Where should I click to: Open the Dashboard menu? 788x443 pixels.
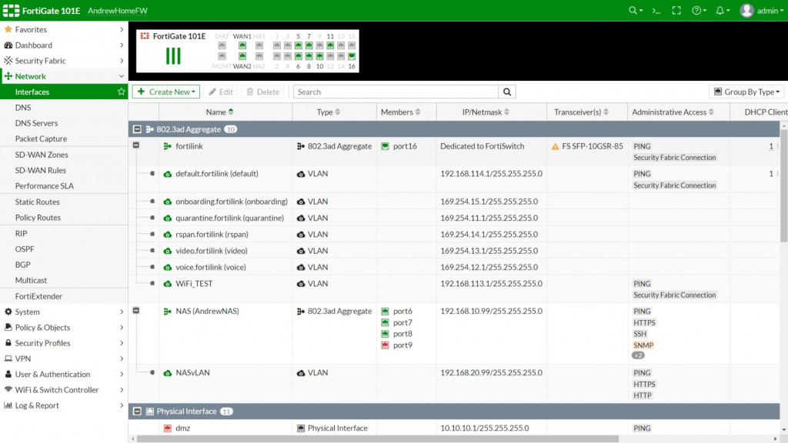tap(64, 45)
